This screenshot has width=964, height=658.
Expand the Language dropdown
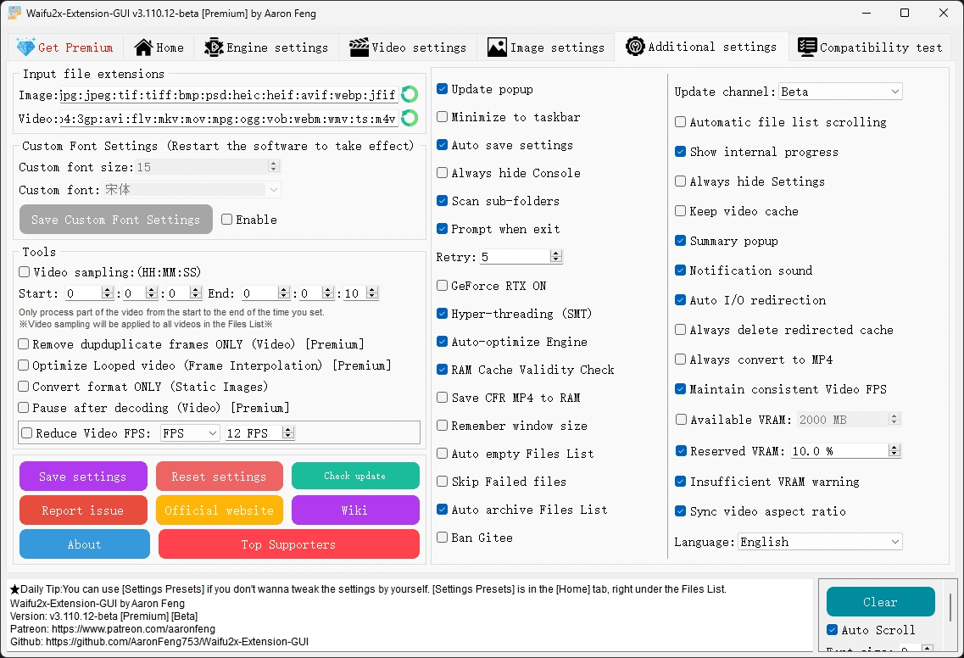(x=820, y=542)
